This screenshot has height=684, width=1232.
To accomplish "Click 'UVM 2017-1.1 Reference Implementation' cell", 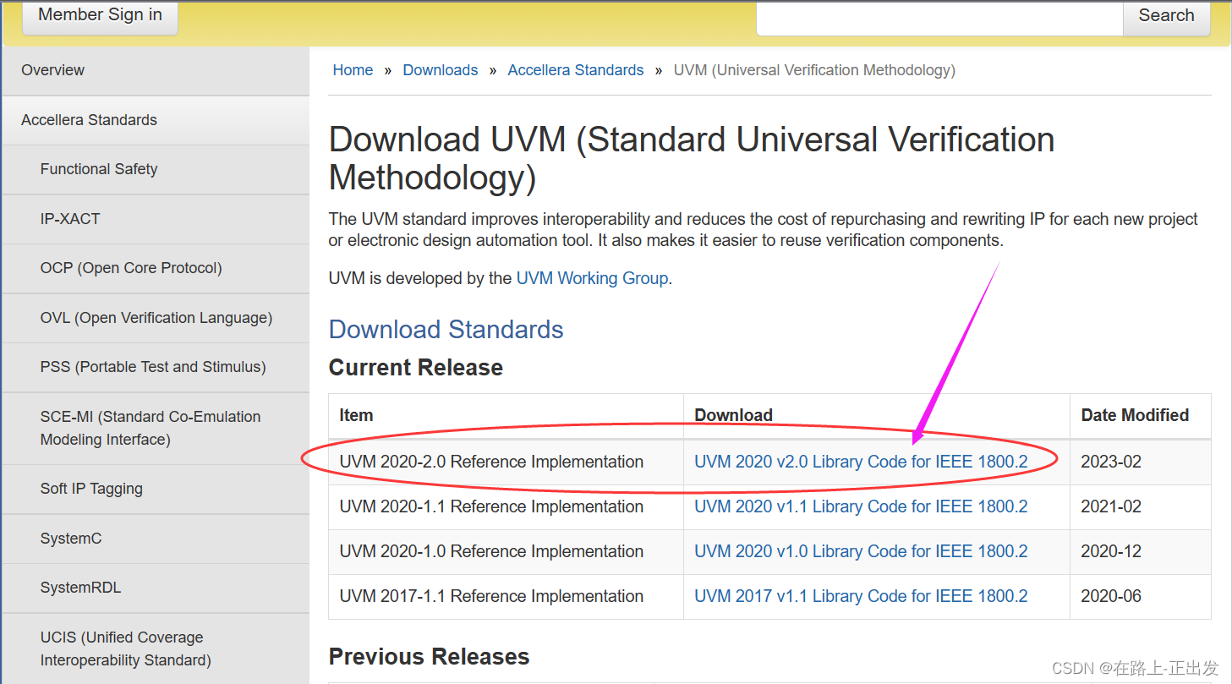I will tap(506, 596).
